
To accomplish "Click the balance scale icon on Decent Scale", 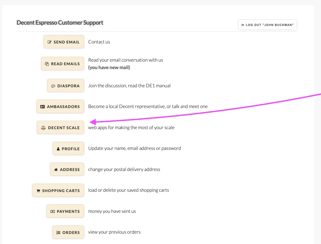I will tap(43, 128).
